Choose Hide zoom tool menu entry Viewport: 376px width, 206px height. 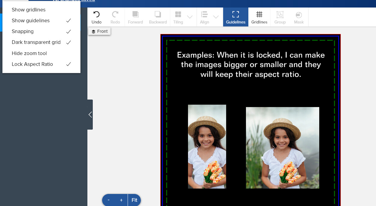(x=41, y=53)
